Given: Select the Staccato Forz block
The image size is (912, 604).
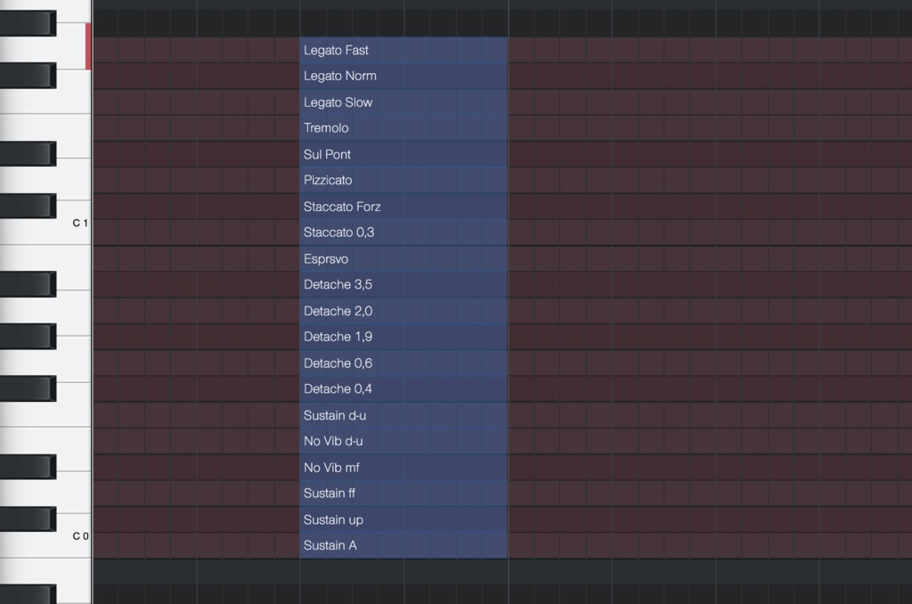Looking at the screenshot, I should click(401, 206).
